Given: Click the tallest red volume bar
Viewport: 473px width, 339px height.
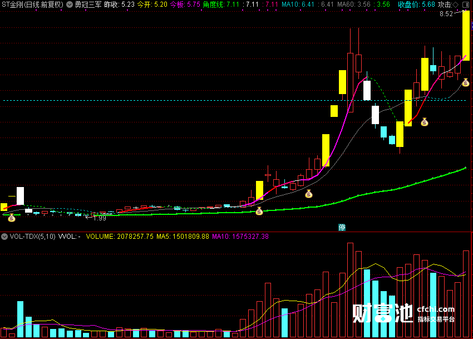Looking at the screenshot, I should (350, 290).
